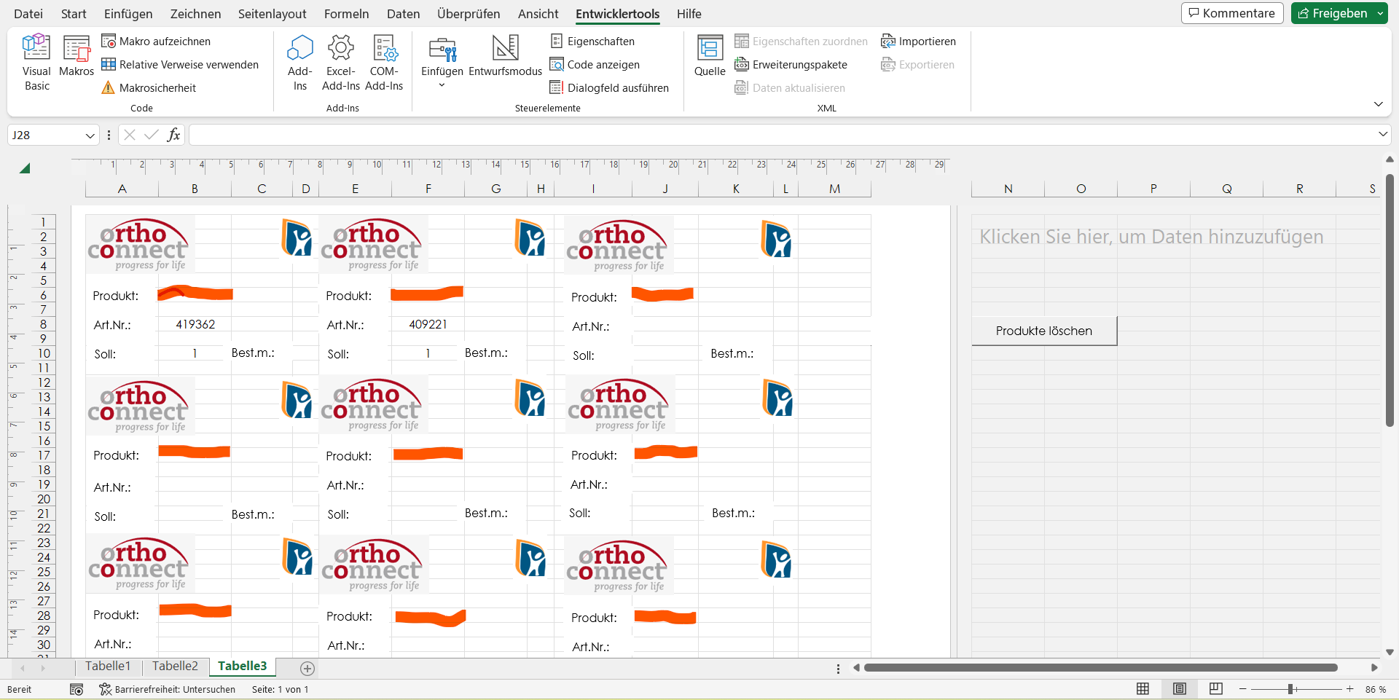Click the zoom out minus button
This screenshot has height=700, width=1399.
click(1242, 689)
